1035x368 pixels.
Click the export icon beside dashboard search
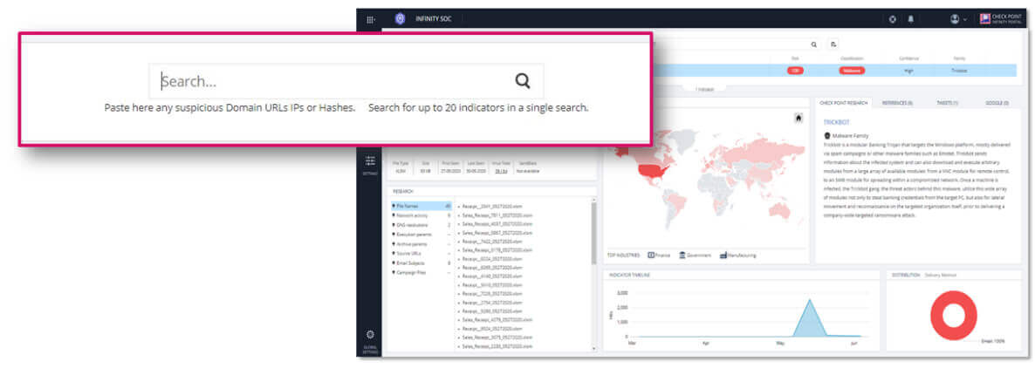click(833, 44)
